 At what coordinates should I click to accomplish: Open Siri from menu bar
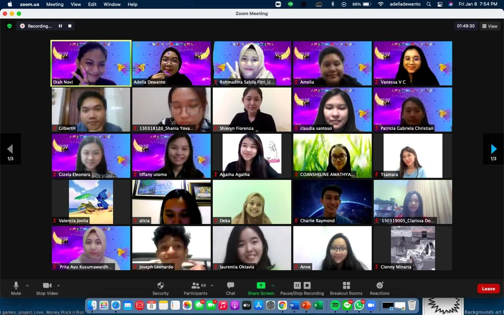pyautogui.click(x=450, y=4)
